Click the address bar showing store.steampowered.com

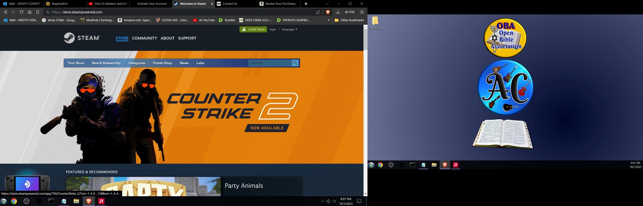[180, 12]
